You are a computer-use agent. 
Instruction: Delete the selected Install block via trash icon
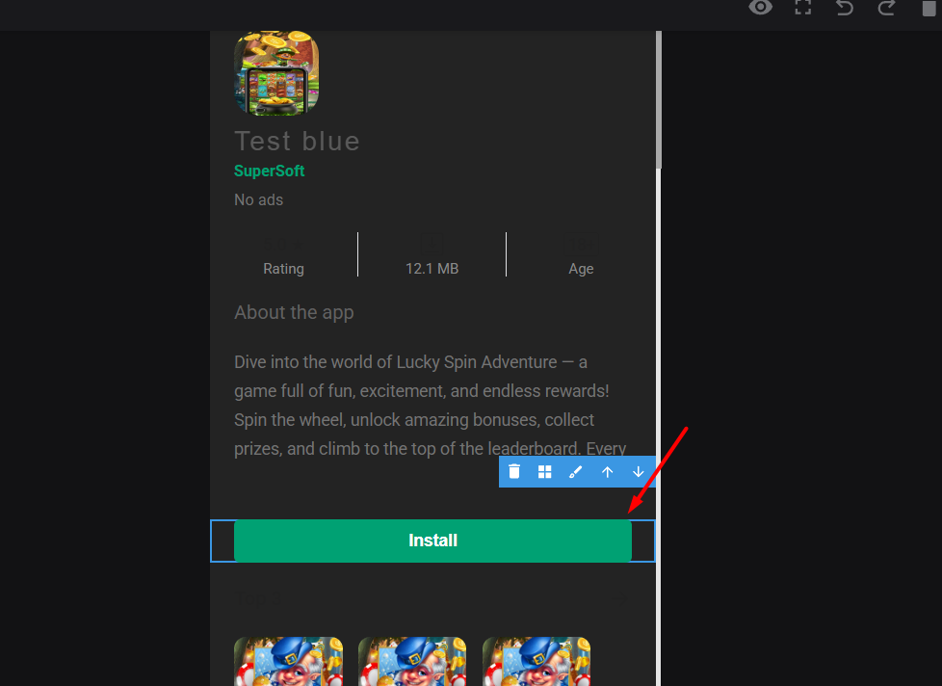coord(514,471)
